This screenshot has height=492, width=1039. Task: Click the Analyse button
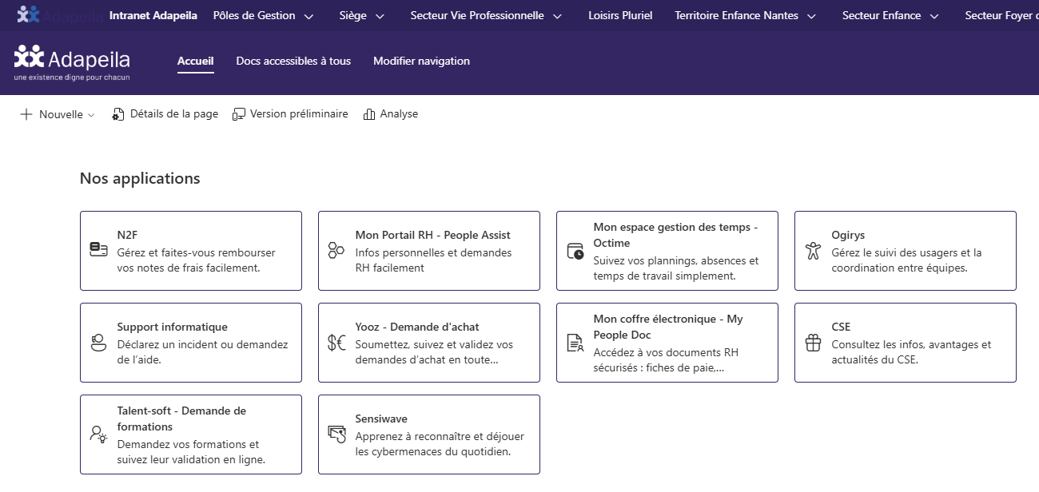(x=391, y=114)
